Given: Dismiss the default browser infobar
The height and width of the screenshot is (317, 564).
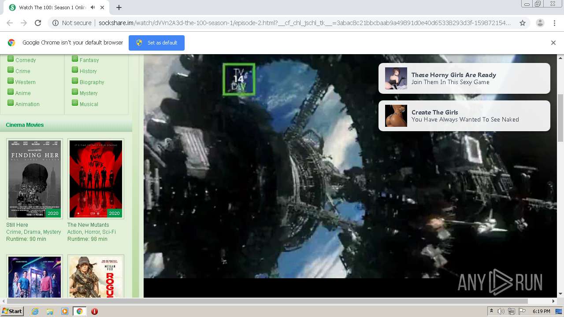Looking at the screenshot, I should [x=553, y=43].
